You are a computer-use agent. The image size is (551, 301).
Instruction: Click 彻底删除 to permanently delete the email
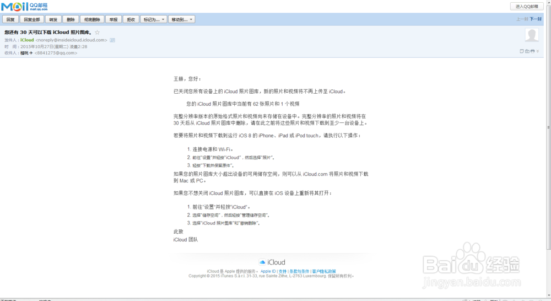pyautogui.click(x=92, y=20)
